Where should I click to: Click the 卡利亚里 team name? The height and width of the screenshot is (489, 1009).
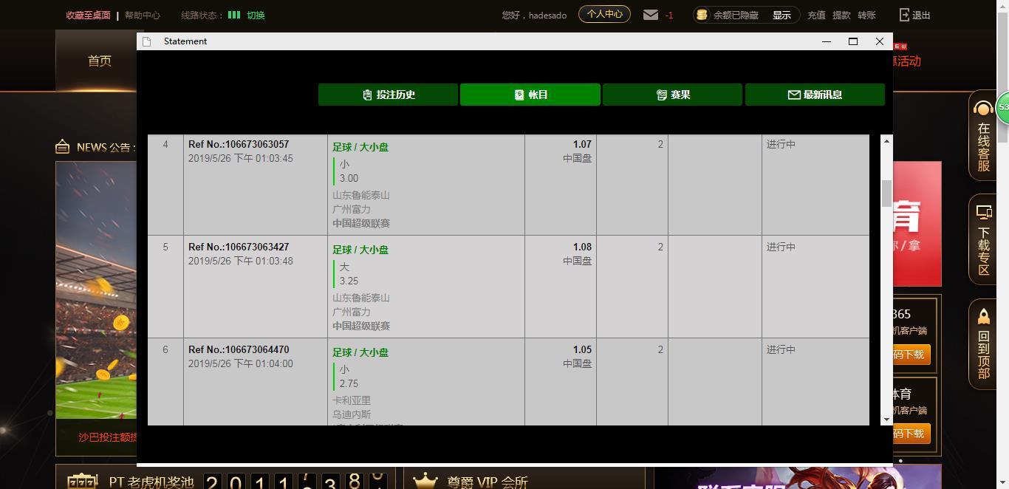pyautogui.click(x=352, y=400)
